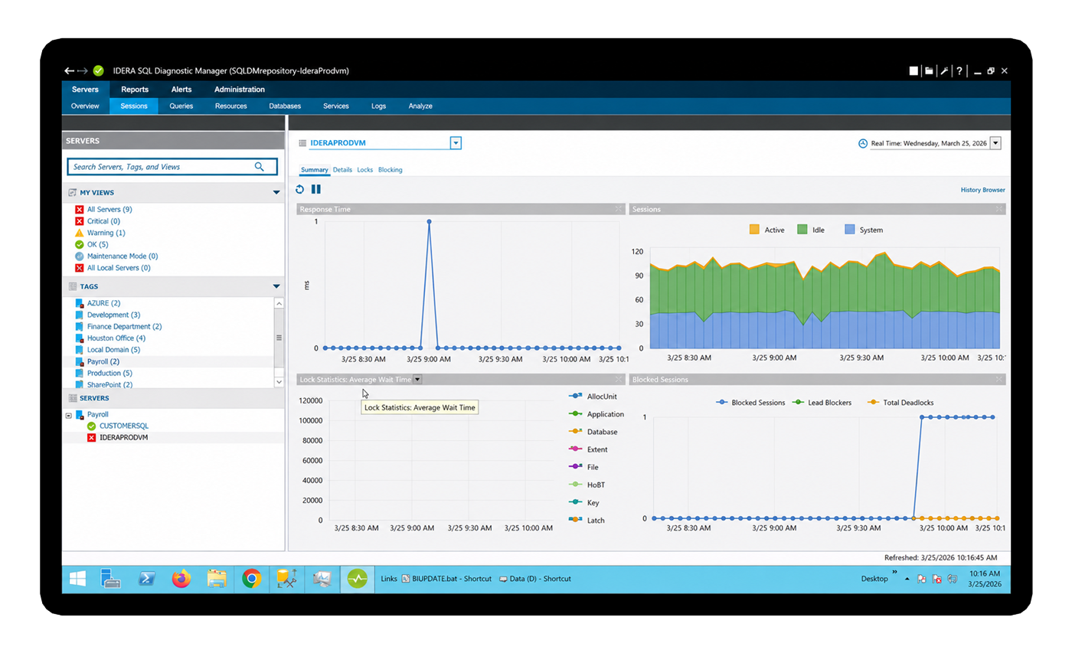Click the Tags list scroll down arrow

(279, 380)
